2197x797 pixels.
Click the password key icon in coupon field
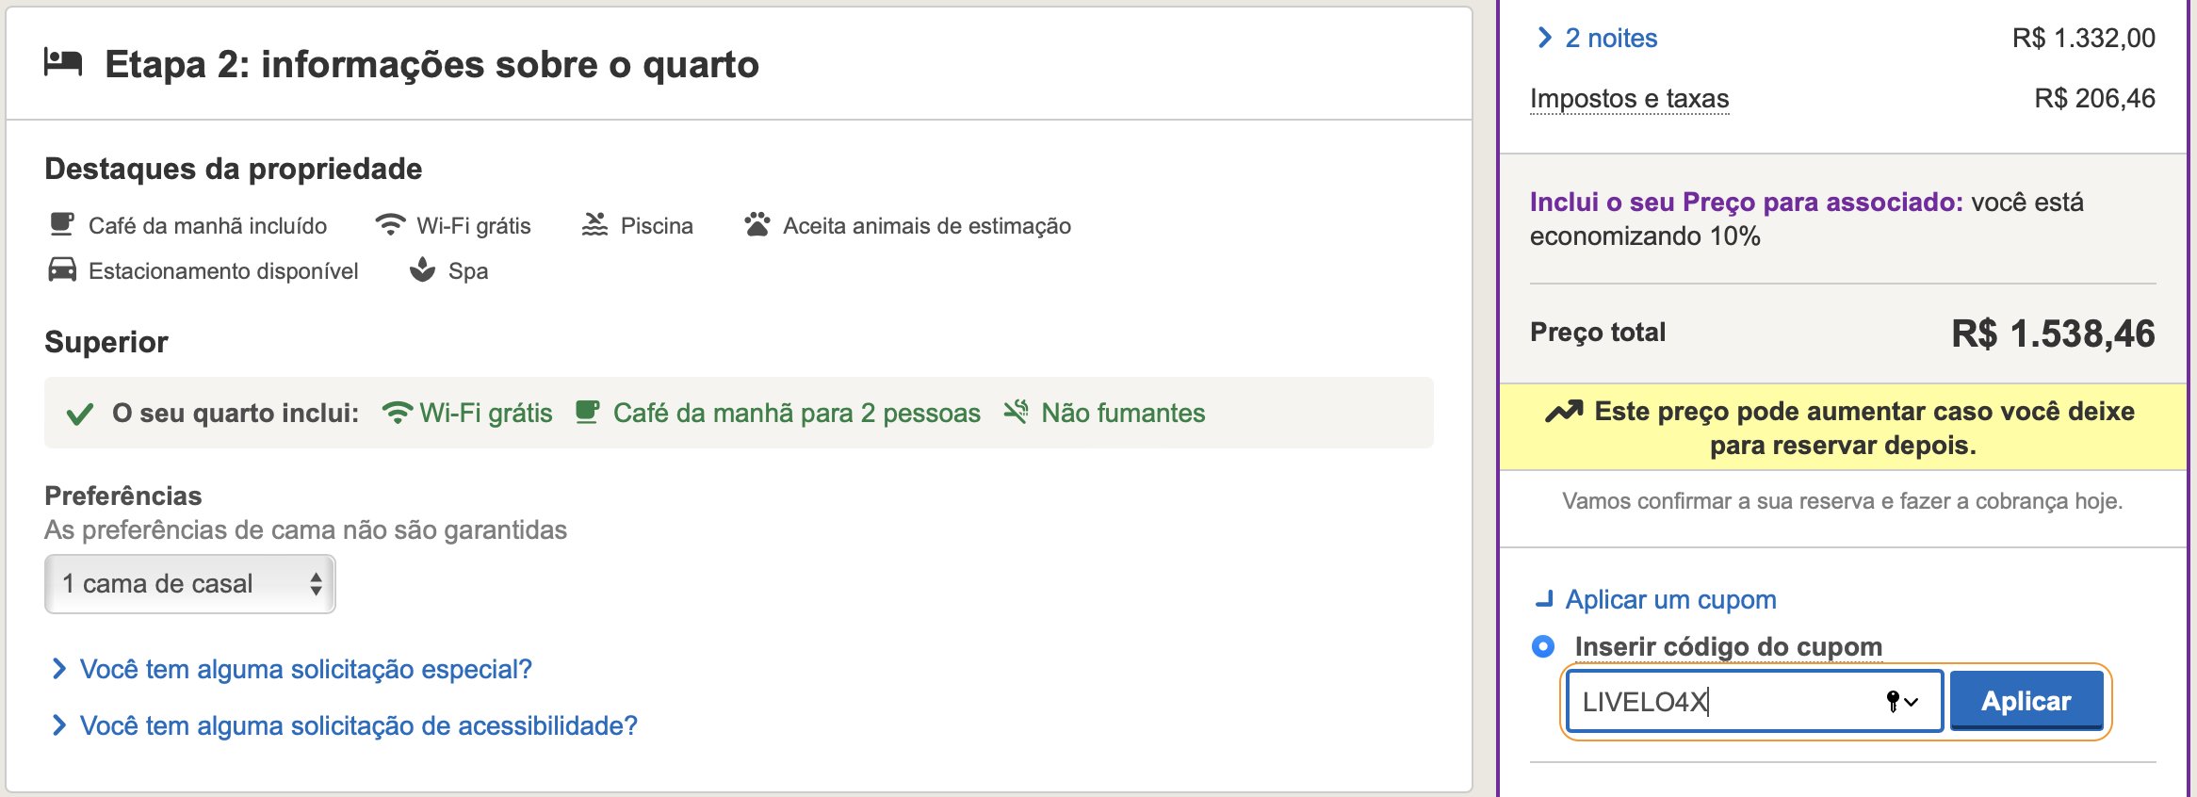1893,701
